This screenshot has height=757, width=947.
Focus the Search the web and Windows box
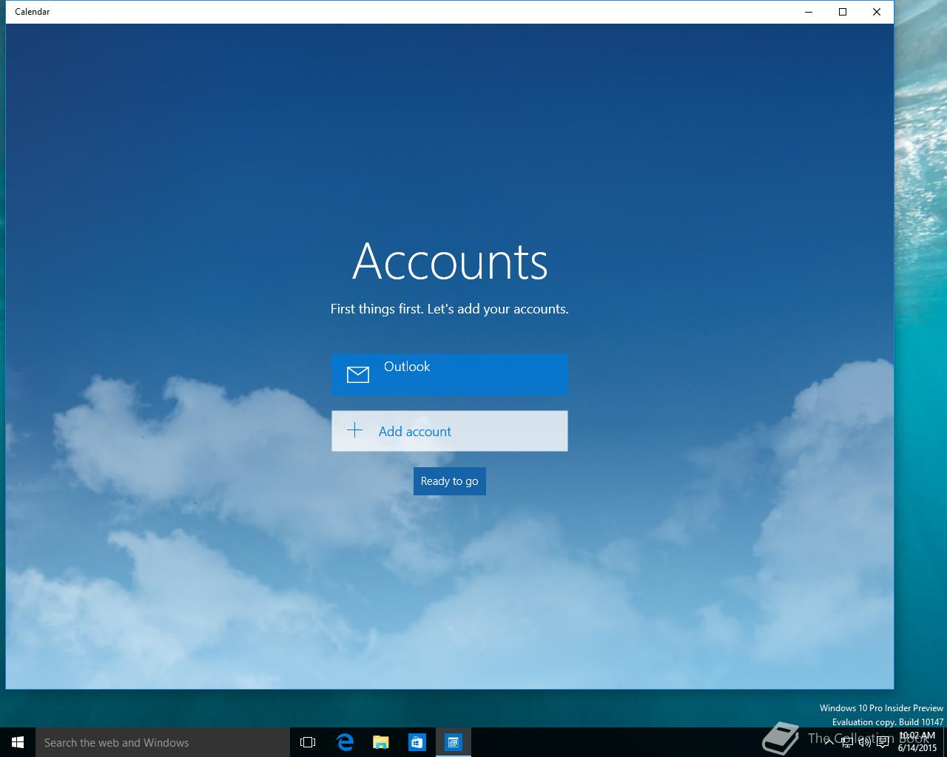(163, 742)
